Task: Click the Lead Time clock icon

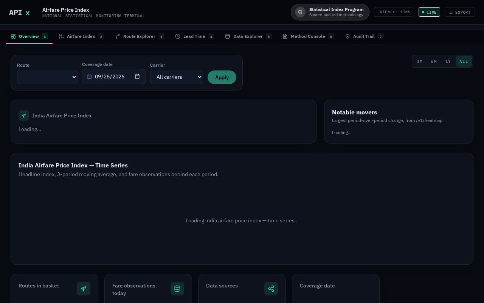Action: tap(178, 36)
